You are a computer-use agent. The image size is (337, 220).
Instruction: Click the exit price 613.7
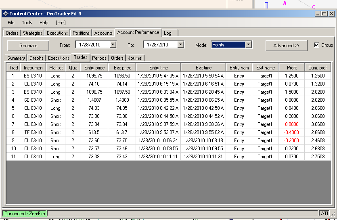pyautogui.click(x=122, y=132)
